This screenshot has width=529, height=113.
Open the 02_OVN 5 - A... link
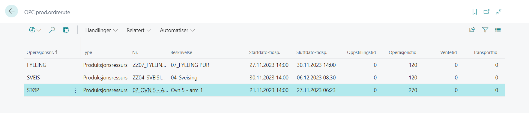pos(150,90)
